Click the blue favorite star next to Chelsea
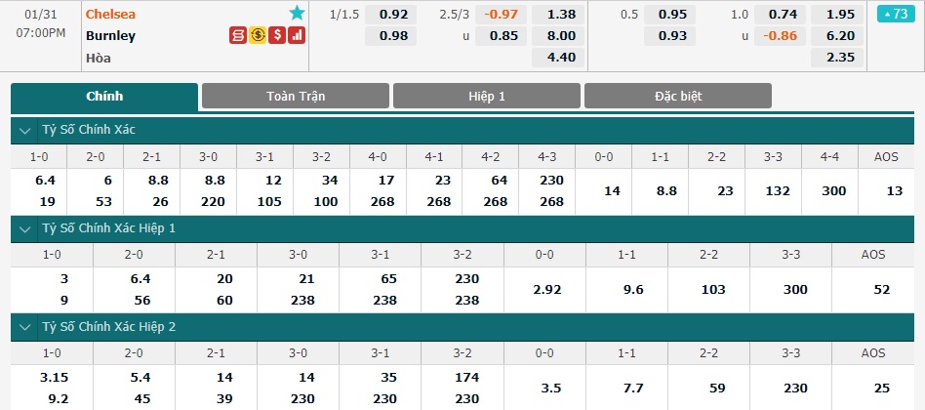Image resolution: width=925 pixels, height=410 pixels. tap(297, 13)
